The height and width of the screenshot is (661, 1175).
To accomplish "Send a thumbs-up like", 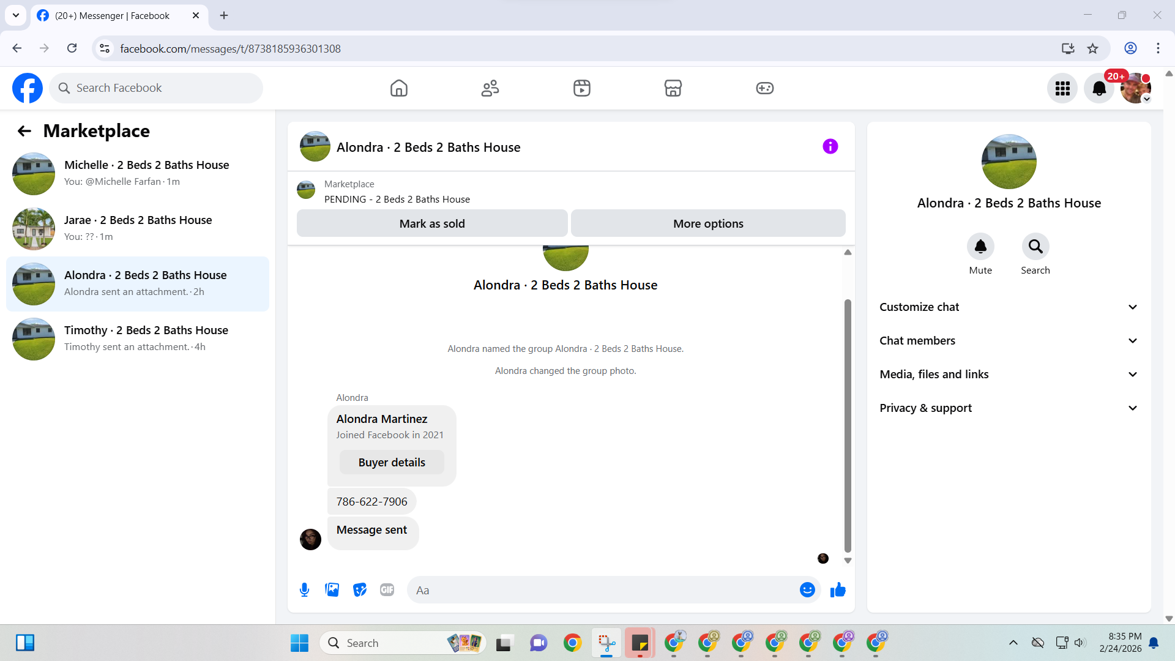I will click(x=838, y=590).
